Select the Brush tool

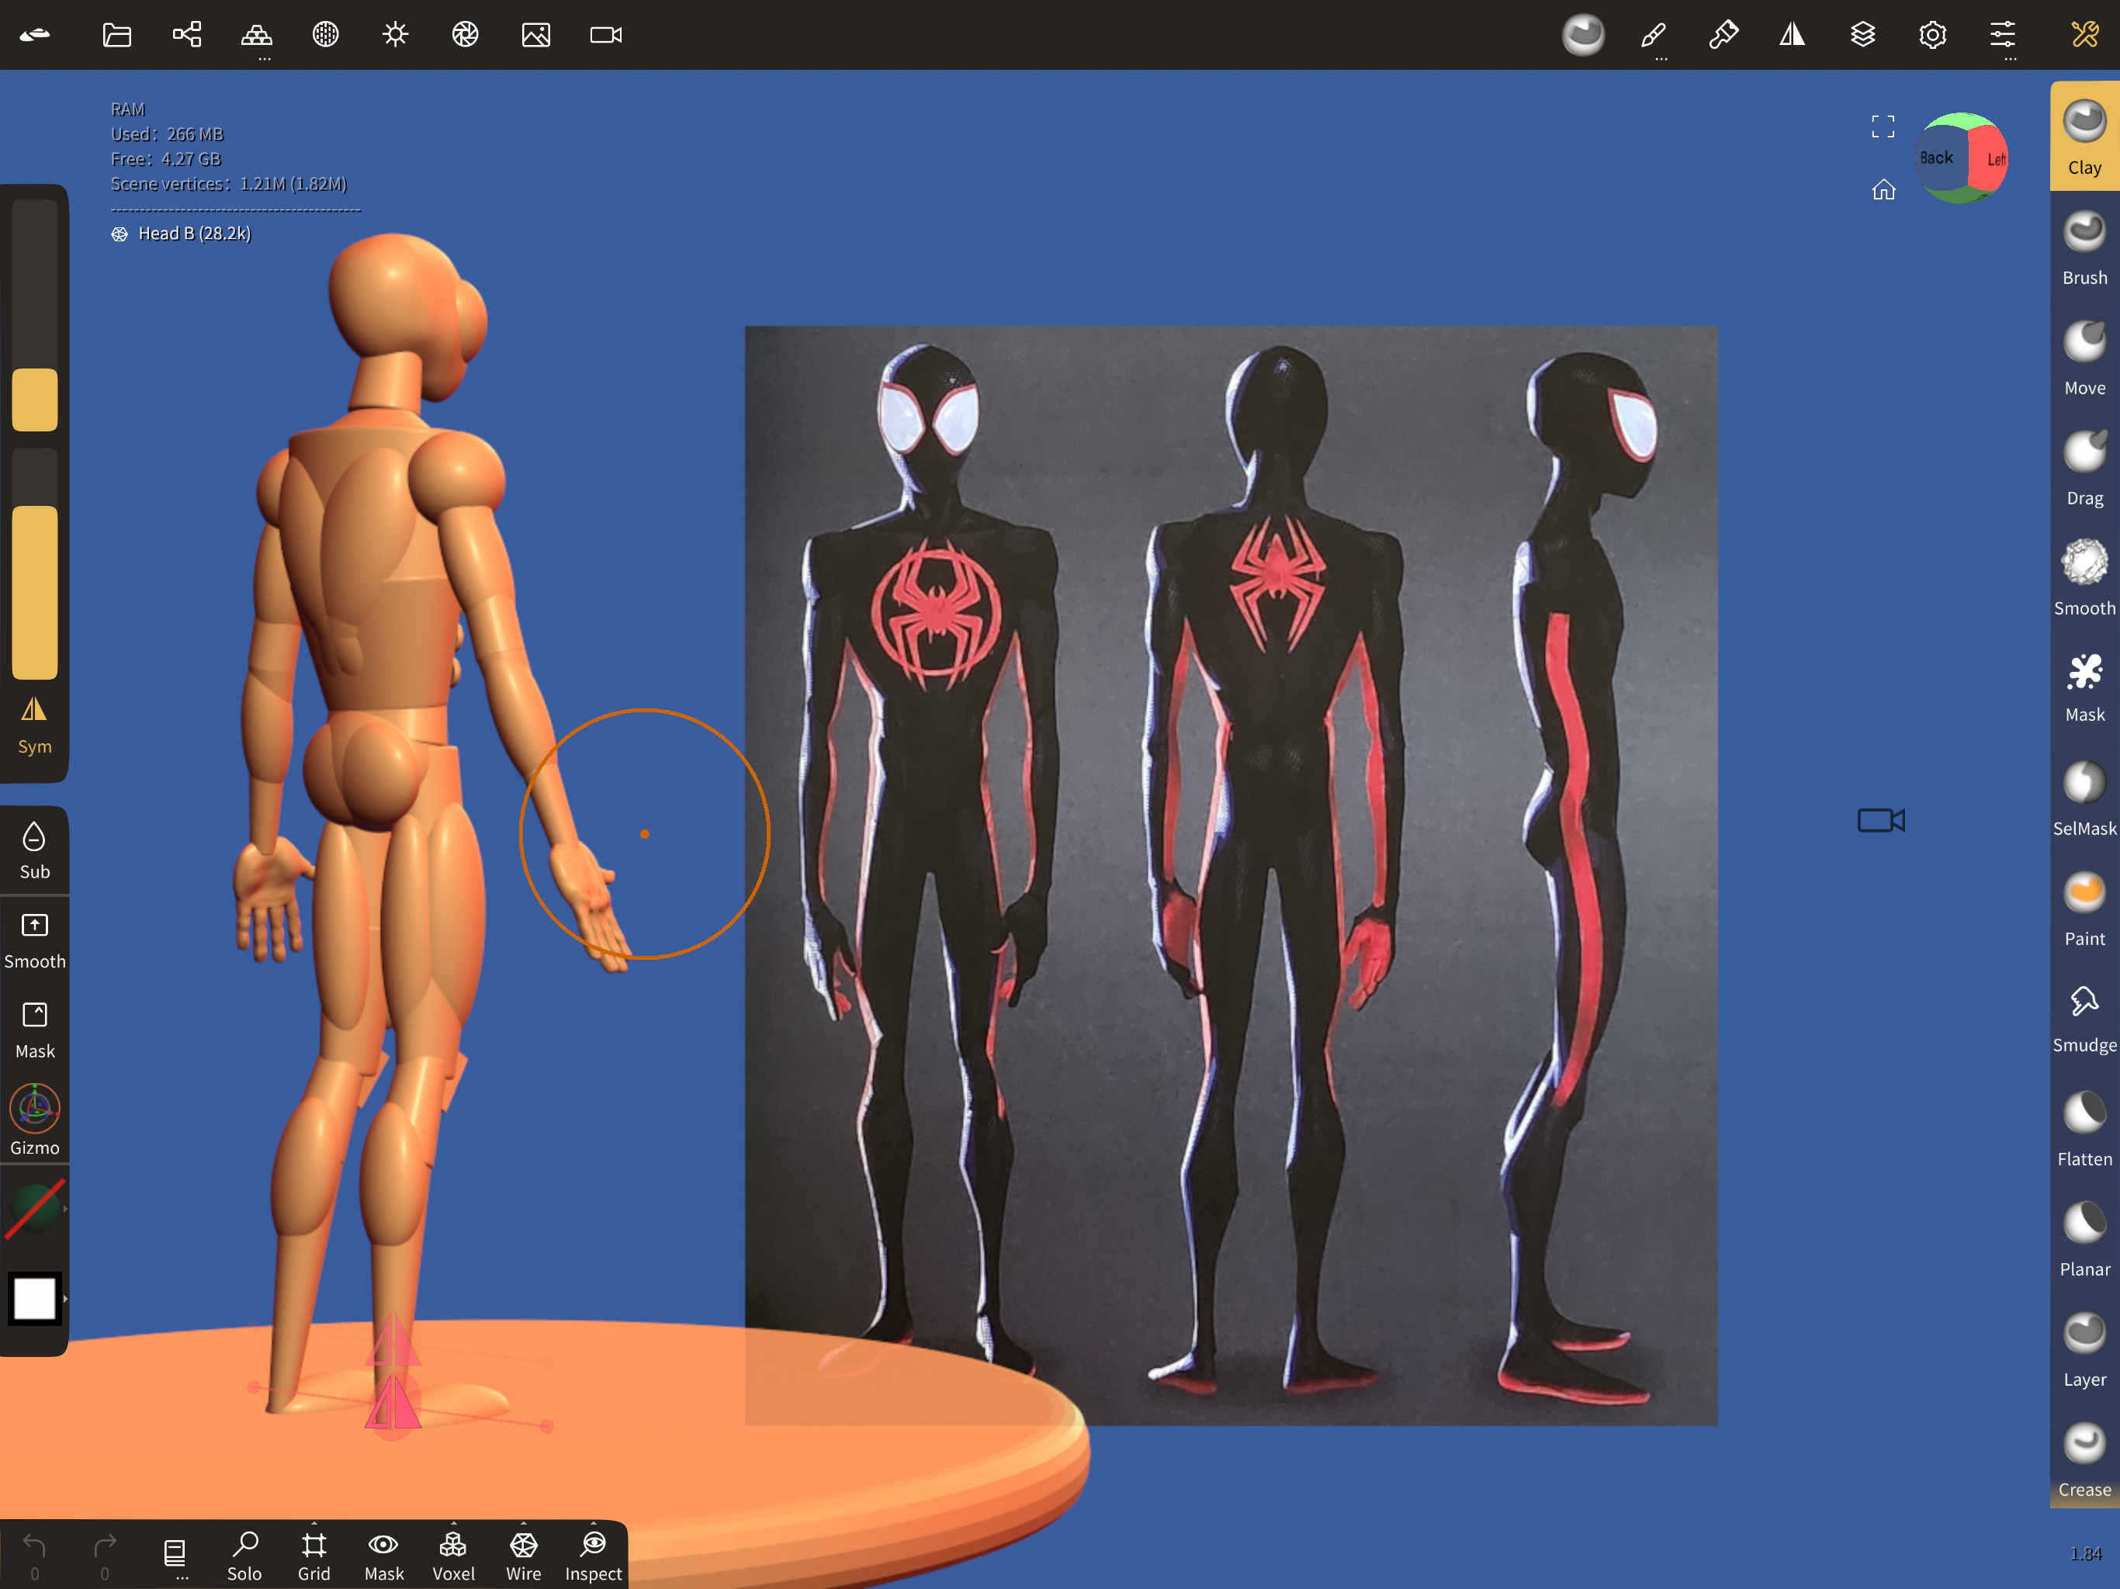(x=2084, y=248)
